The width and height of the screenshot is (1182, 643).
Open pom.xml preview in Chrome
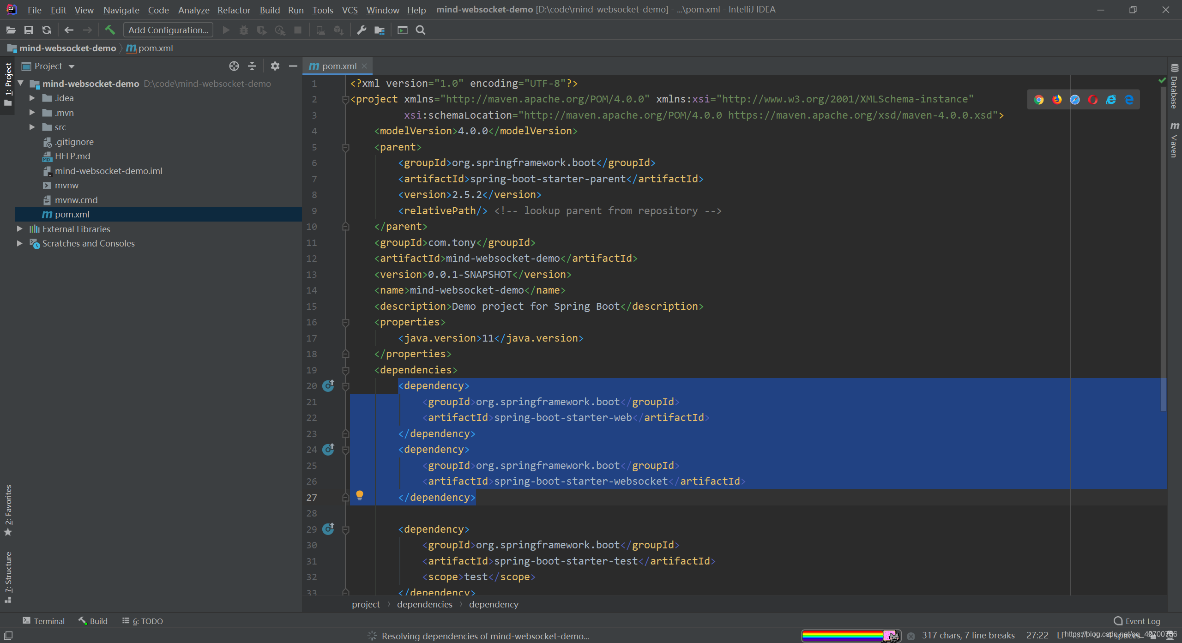1039,100
